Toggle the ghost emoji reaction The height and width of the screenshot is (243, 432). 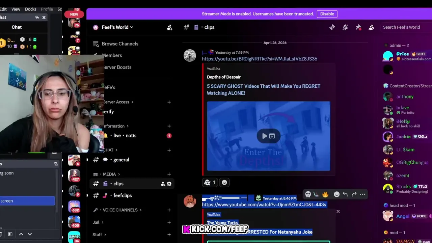pyautogui.click(x=210, y=182)
